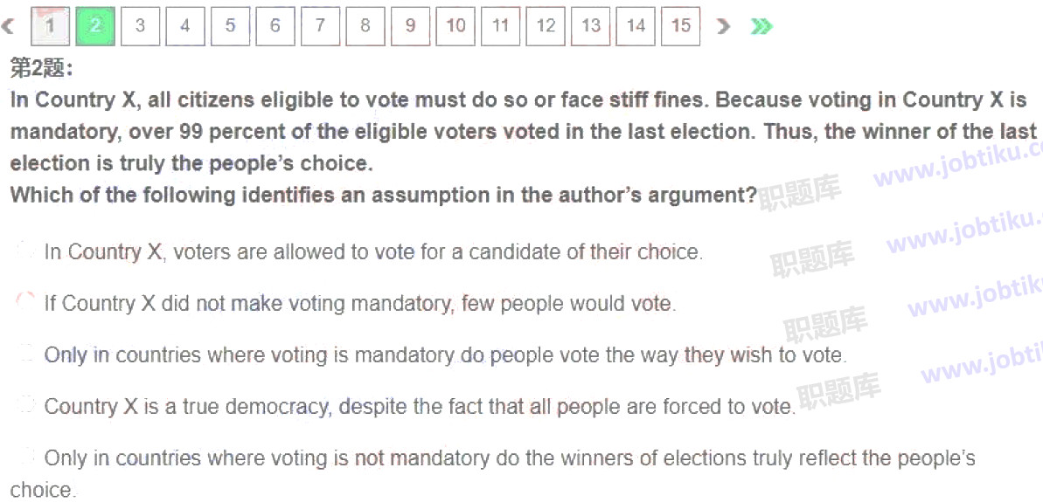This screenshot has height=502, width=1043.
Task: Open question 14 in the pager
Action: 636,26
